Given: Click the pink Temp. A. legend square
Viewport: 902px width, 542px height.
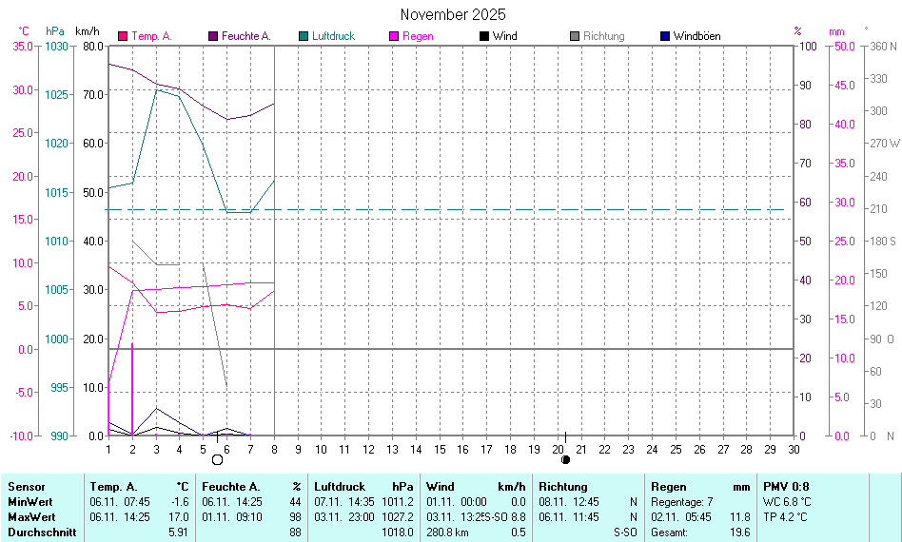Looking at the screenshot, I should pyautogui.click(x=123, y=36).
